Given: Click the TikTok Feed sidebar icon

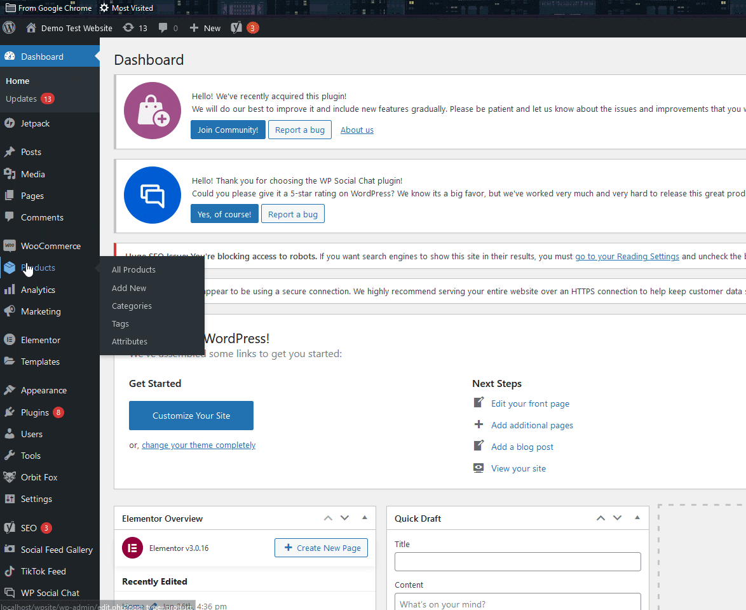Looking at the screenshot, I should click(9, 571).
